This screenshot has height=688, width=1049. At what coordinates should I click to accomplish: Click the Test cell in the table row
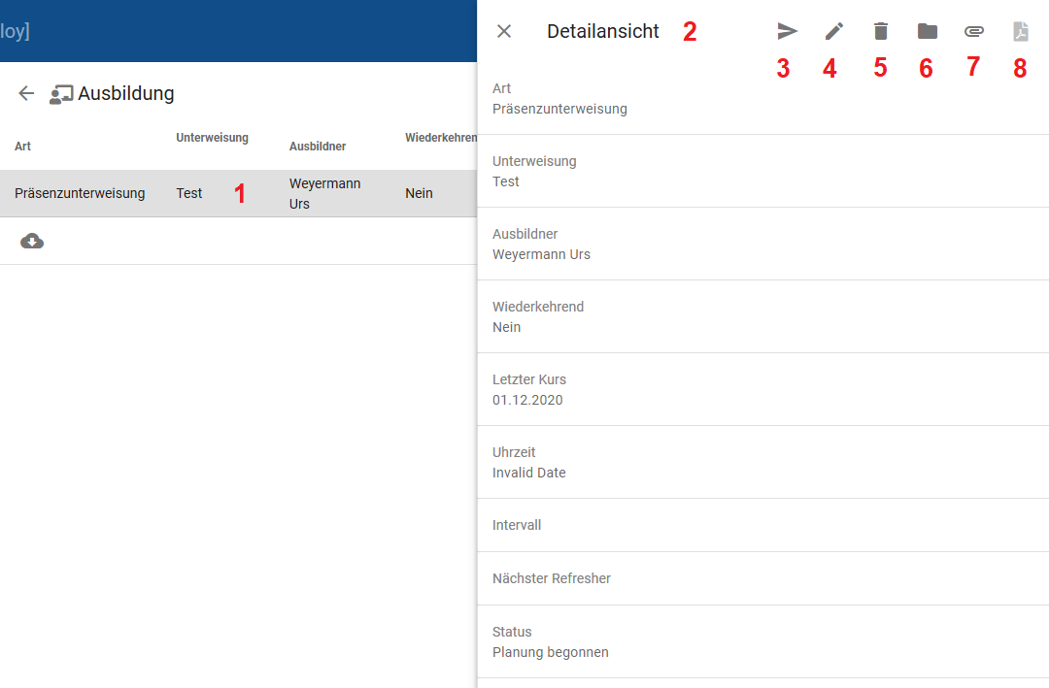point(188,193)
